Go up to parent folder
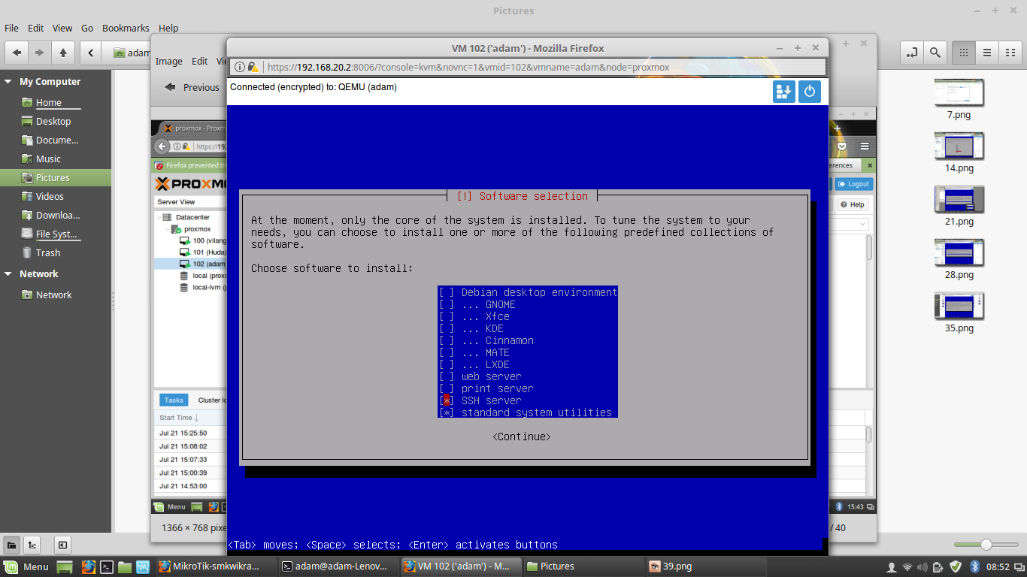The image size is (1027, 577). [63, 53]
